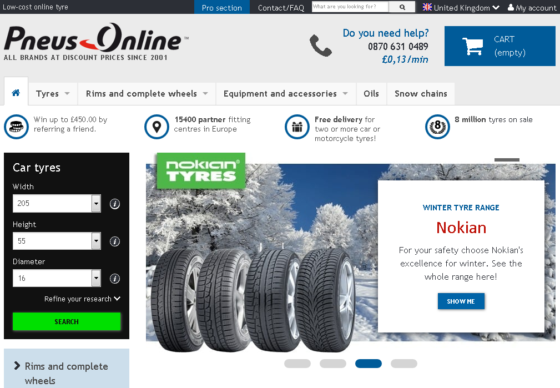Click the green SEARCH button
The height and width of the screenshot is (388, 560).
pos(67,321)
